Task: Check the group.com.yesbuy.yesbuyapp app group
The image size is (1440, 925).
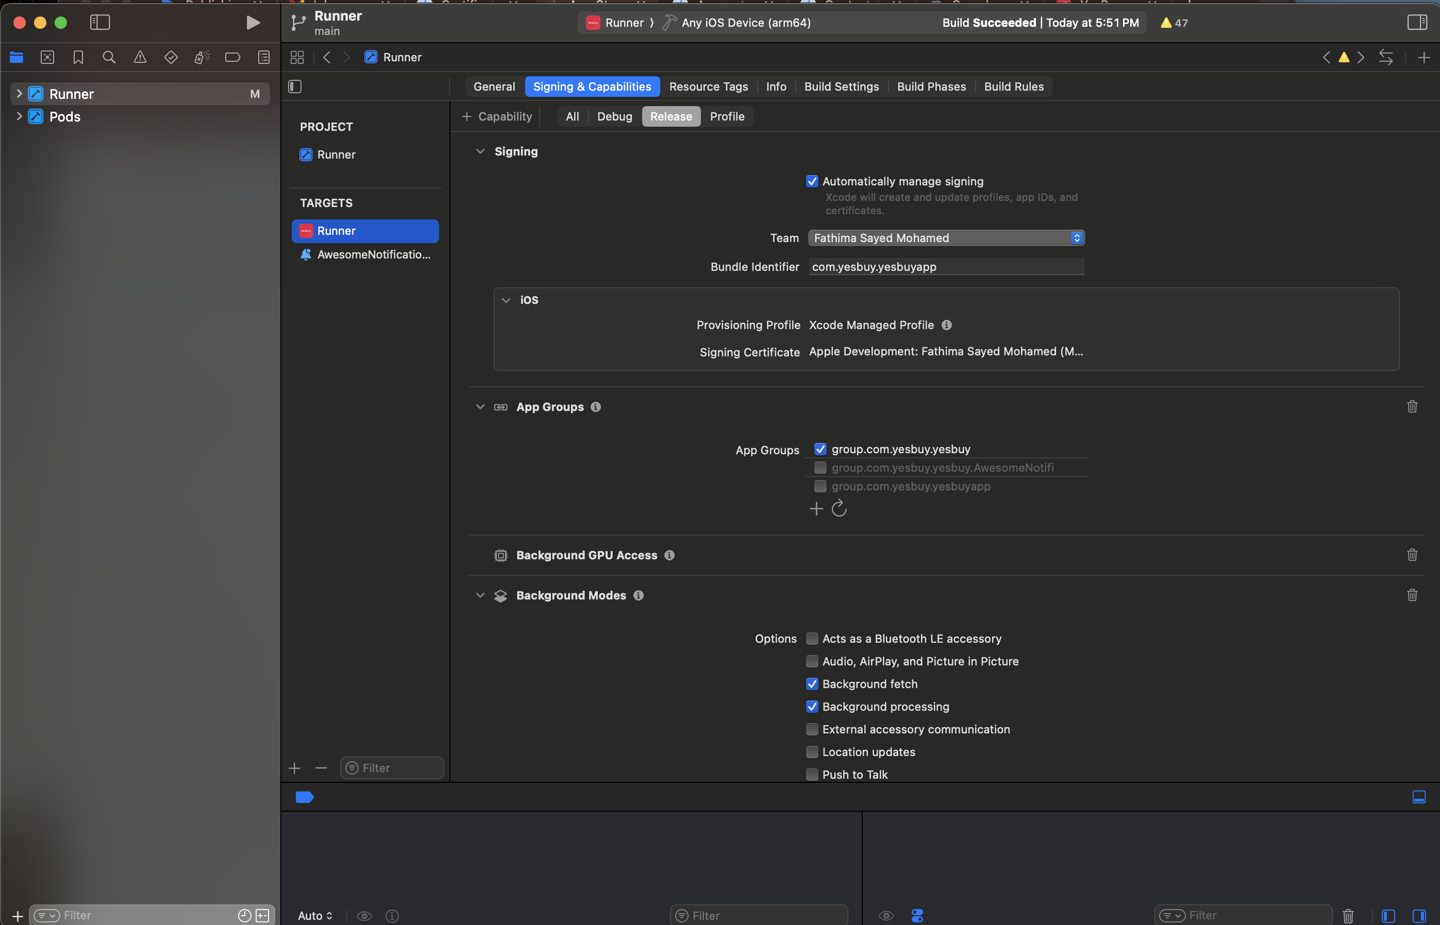Action: point(821,486)
